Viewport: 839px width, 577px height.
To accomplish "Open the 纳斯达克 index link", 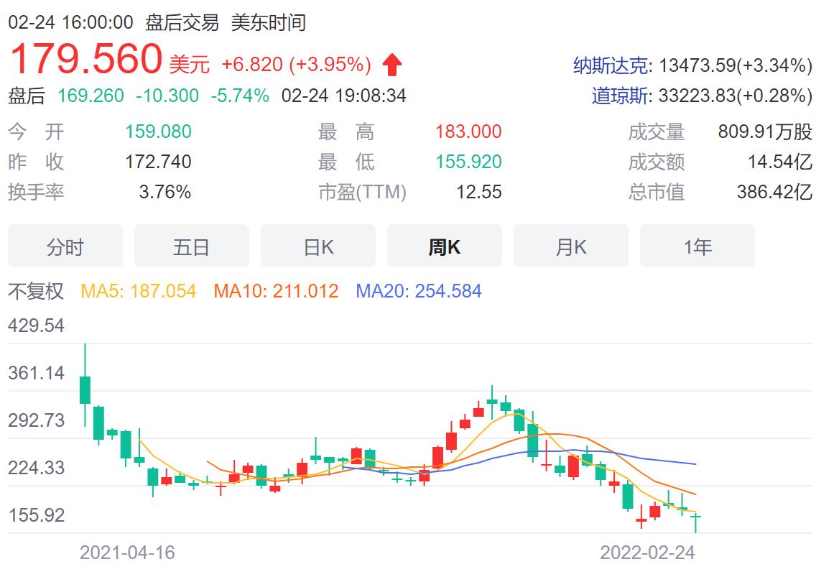I will tap(610, 66).
